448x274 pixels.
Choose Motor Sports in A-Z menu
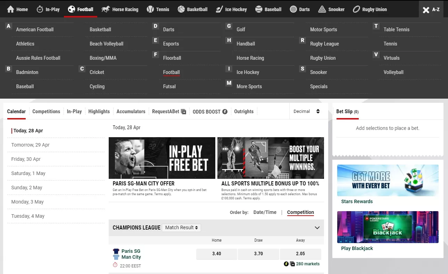[x=323, y=30]
